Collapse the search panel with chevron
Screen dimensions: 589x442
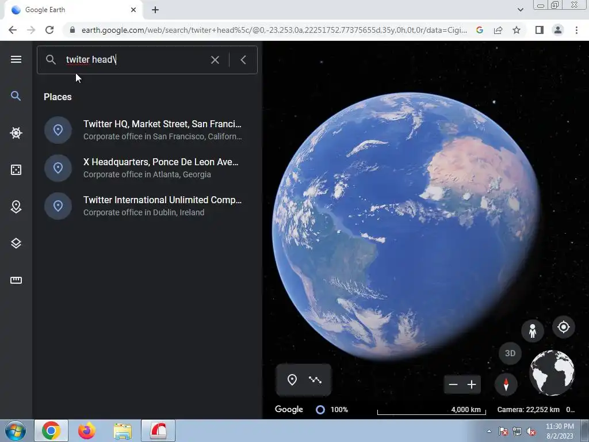coord(243,60)
